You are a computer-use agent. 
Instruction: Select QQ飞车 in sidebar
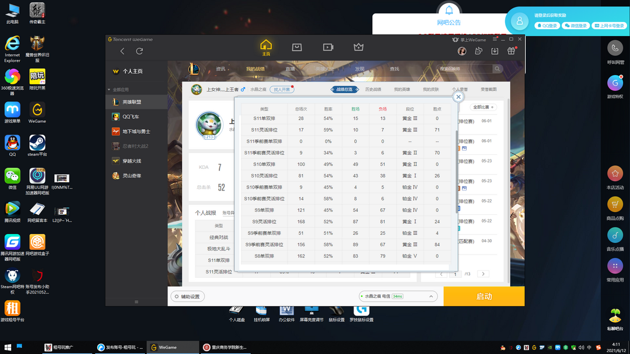136,116
